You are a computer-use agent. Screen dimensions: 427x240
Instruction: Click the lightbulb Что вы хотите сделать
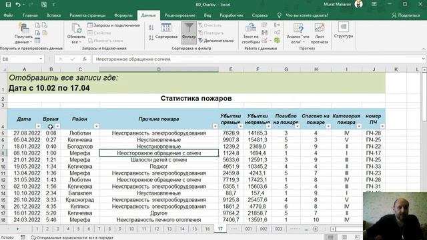click(x=279, y=15)
